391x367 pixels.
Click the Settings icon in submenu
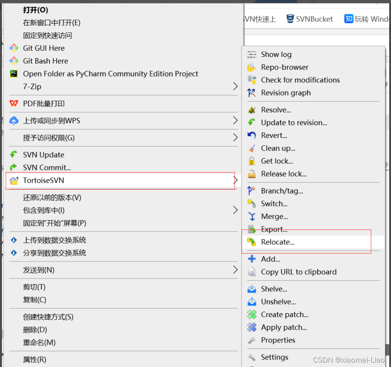pos(252,357)
